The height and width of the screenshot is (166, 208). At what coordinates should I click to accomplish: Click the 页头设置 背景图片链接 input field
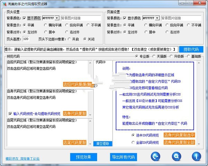click(81, 18)
